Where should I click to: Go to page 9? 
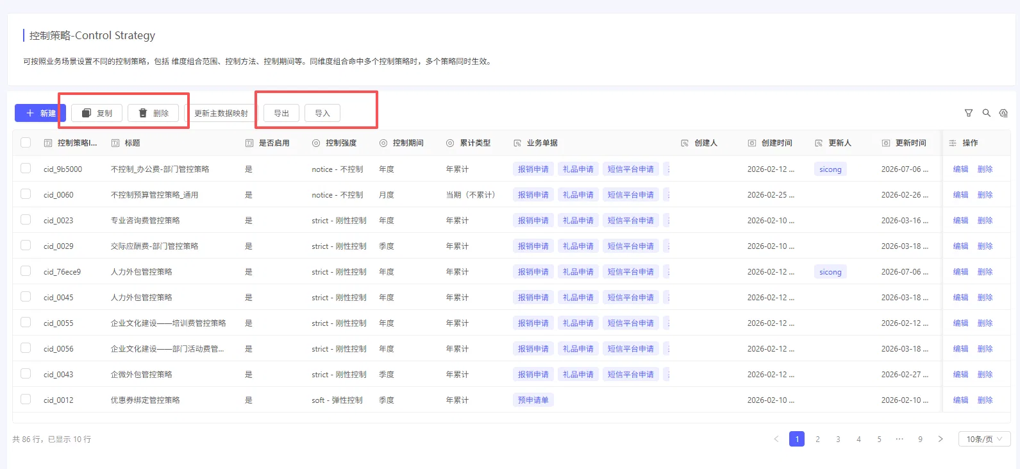click(920, 439)
